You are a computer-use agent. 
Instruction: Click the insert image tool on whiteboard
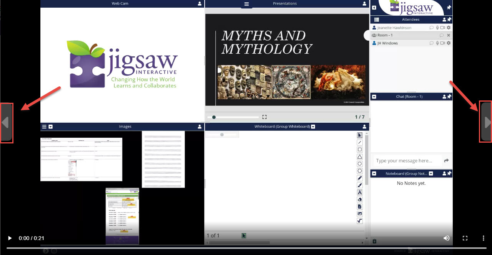pyautogui.click(x=360, y=214)
